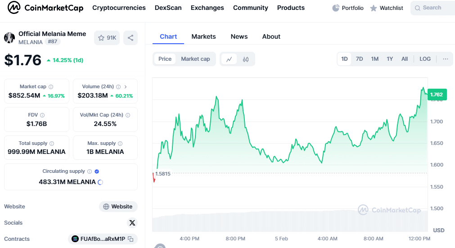Screen dimensions: 455x248
Task: Open the Markets tab
Action: 203,36
